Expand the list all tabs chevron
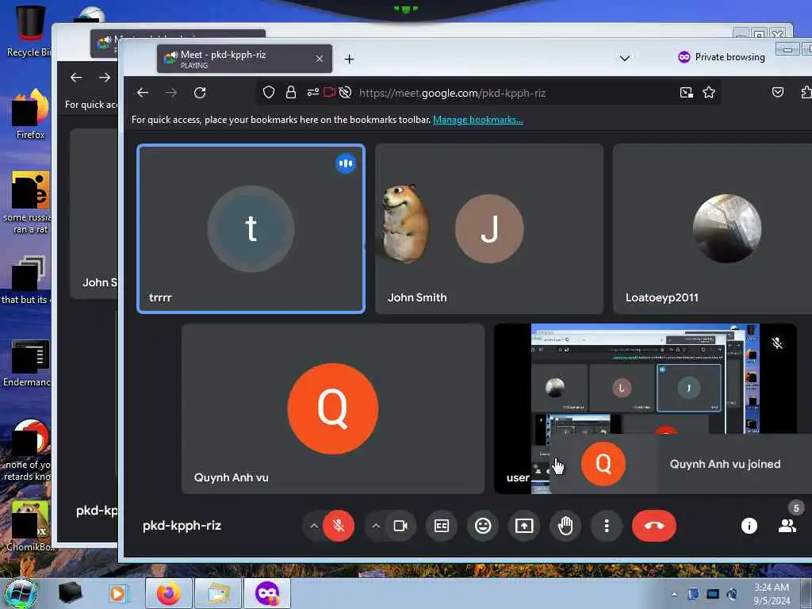The width and height of the screenshot is (812, 609). (x=625, y=58)
